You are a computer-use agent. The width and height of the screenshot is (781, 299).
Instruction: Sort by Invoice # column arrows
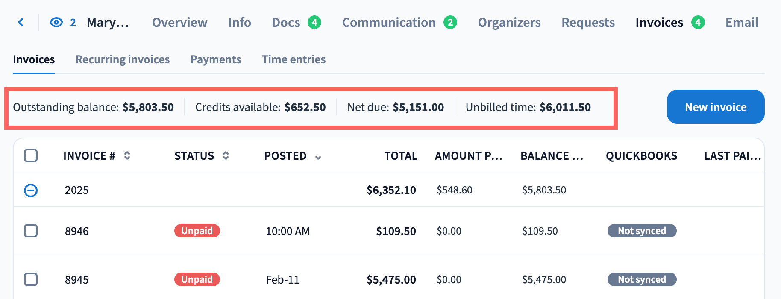tap(127, 156)
